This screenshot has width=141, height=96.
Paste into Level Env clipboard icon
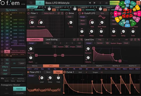135,39
